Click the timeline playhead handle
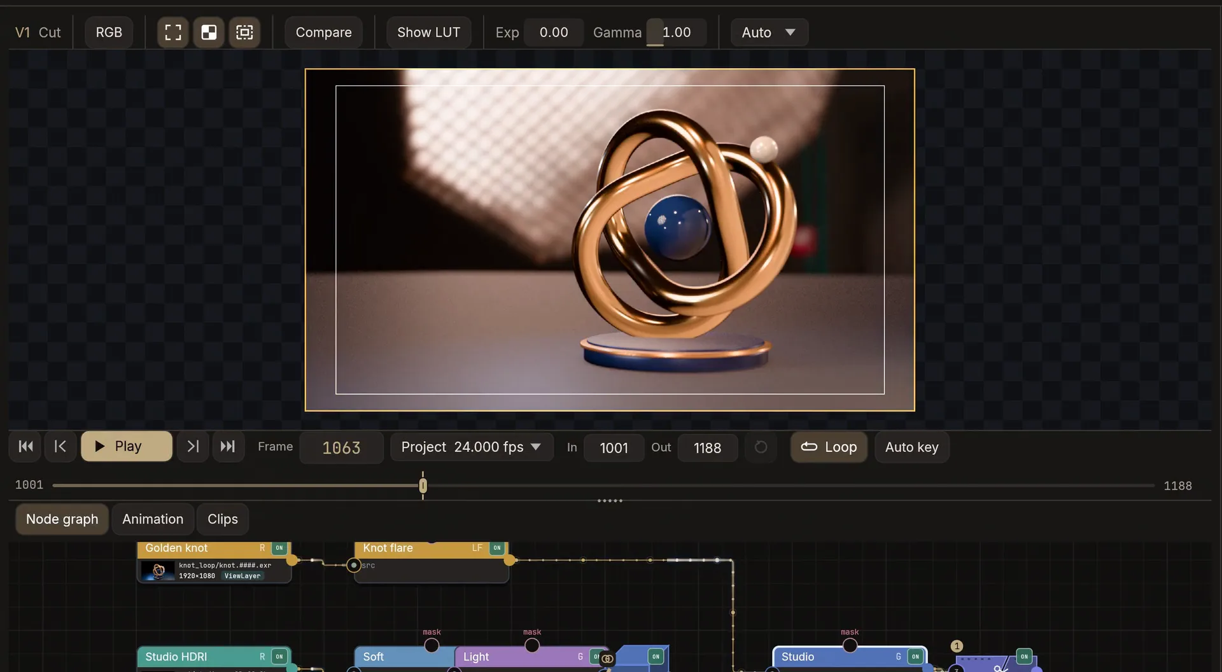 (423, 486)
